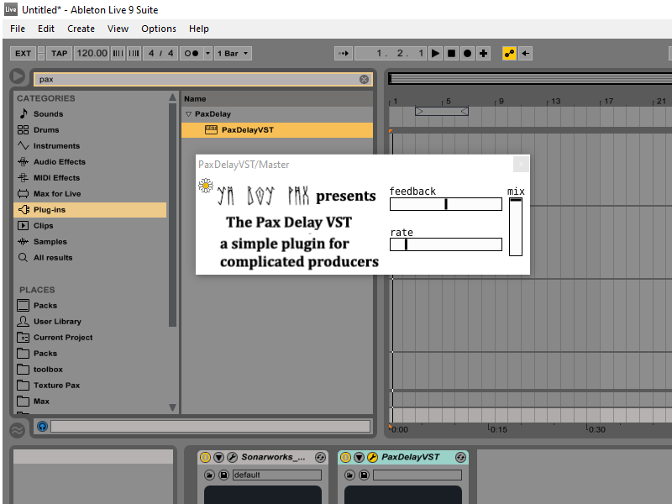The height and width of the screenshot is (504, 672).
Task: Click the Sonarworks hot-swap icon
Action: tap(320, 457)
